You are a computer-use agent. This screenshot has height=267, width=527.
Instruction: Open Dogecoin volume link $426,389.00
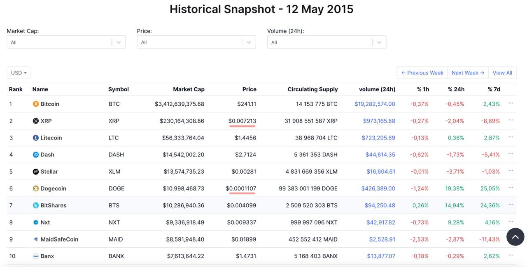[x=378, y=188]
